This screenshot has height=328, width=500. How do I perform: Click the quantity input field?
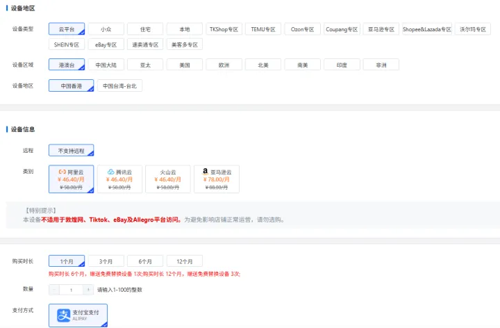(x=71, y=290)
